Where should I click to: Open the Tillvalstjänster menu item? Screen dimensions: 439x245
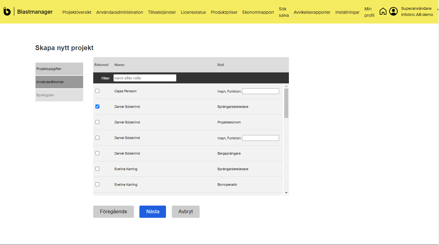[x=162, y=12]
